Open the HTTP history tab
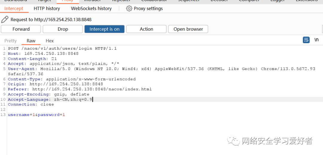The height and width of the screenshot is (155, 323). coord(47,9)
